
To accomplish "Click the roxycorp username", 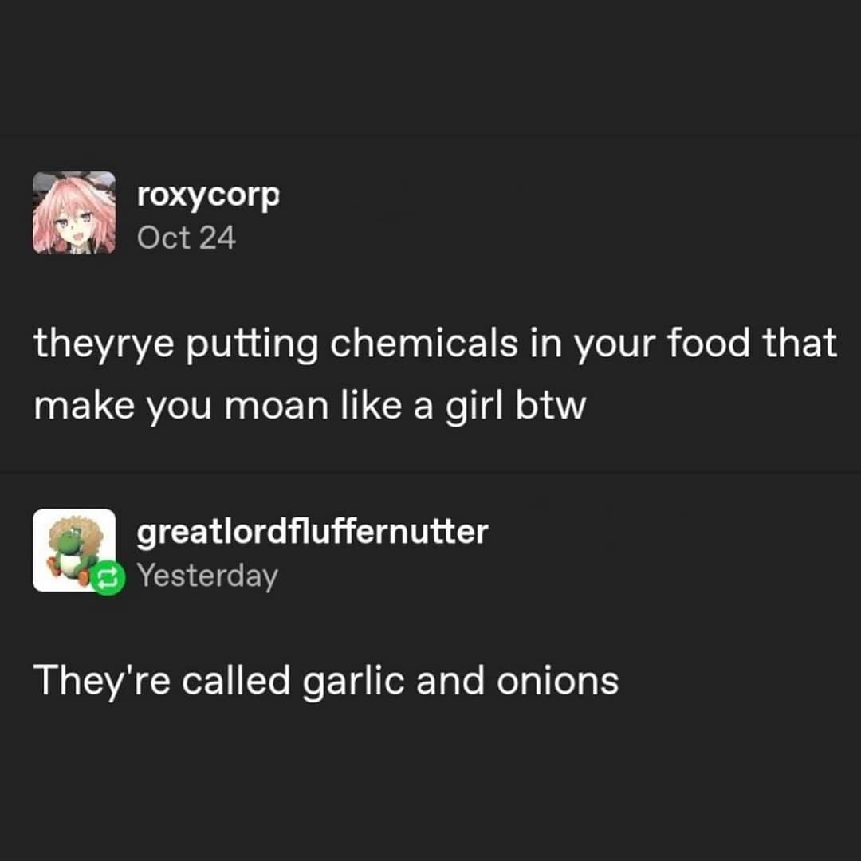I will pyautogui.click(x=208, y=195).
